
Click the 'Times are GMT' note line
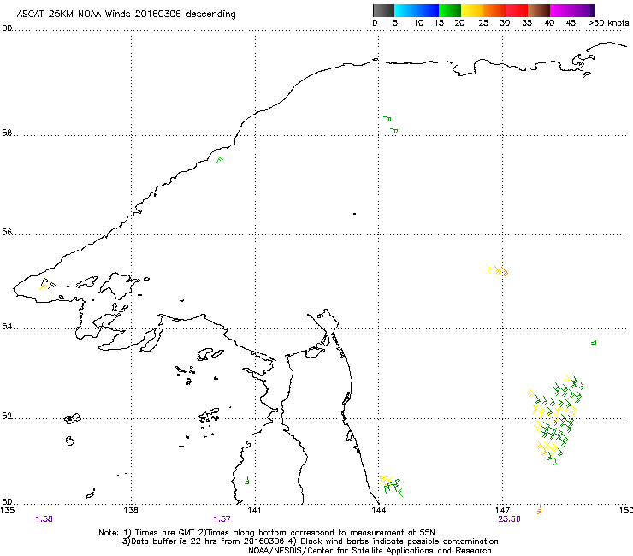[267, 533]
